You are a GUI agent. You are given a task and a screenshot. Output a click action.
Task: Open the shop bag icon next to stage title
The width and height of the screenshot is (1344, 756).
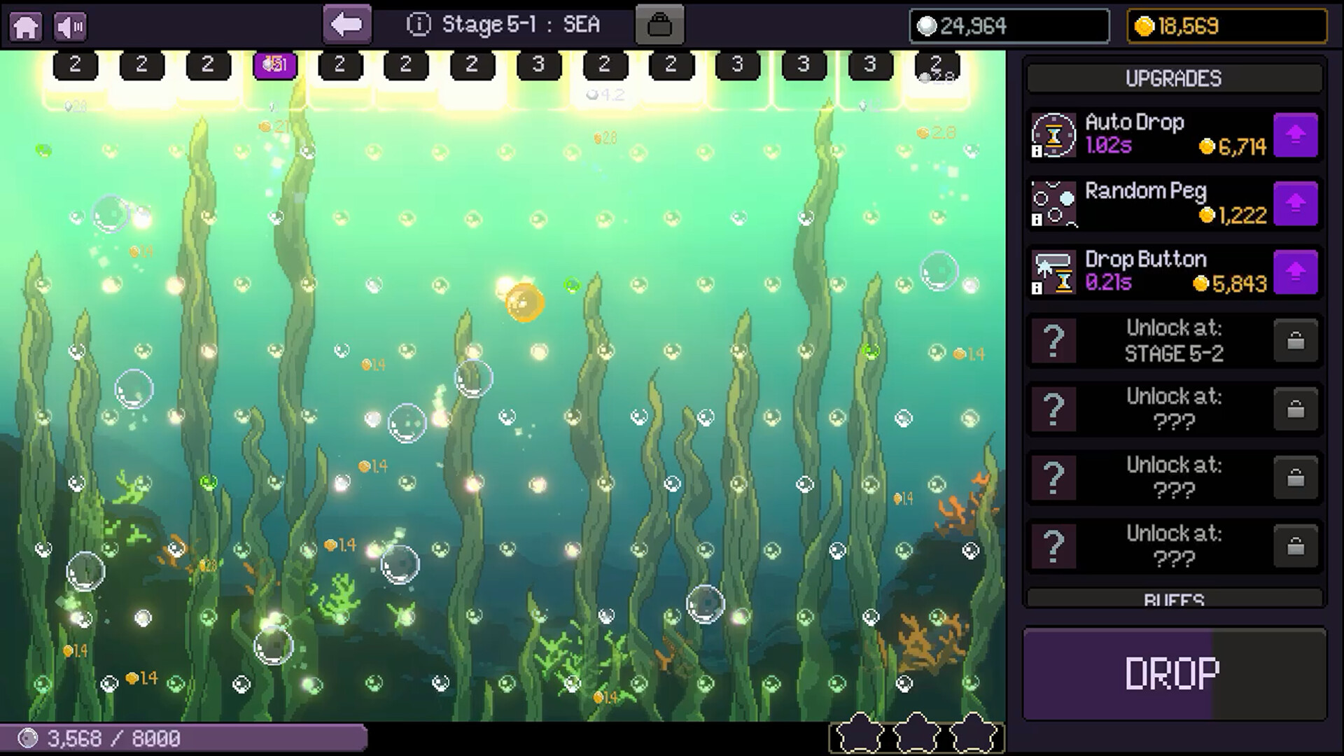pyautogui.click(x=659, y=26)
